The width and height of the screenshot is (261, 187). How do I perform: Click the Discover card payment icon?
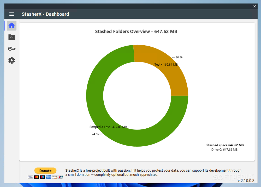55,177
